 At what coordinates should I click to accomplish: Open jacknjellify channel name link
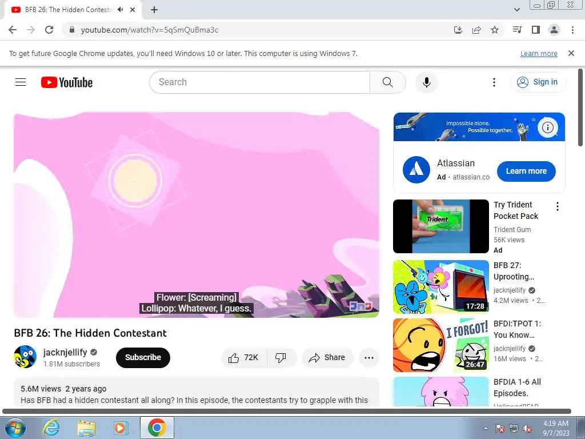65,352
